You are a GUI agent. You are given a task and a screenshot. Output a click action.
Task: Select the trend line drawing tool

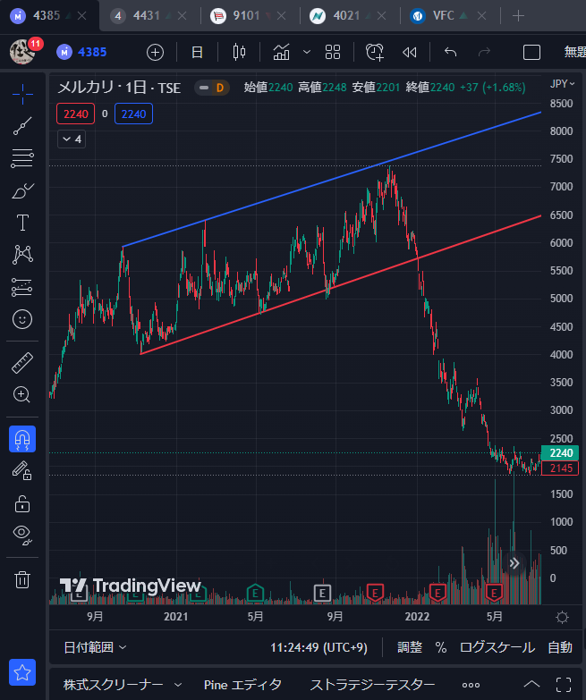coord(22,126)
